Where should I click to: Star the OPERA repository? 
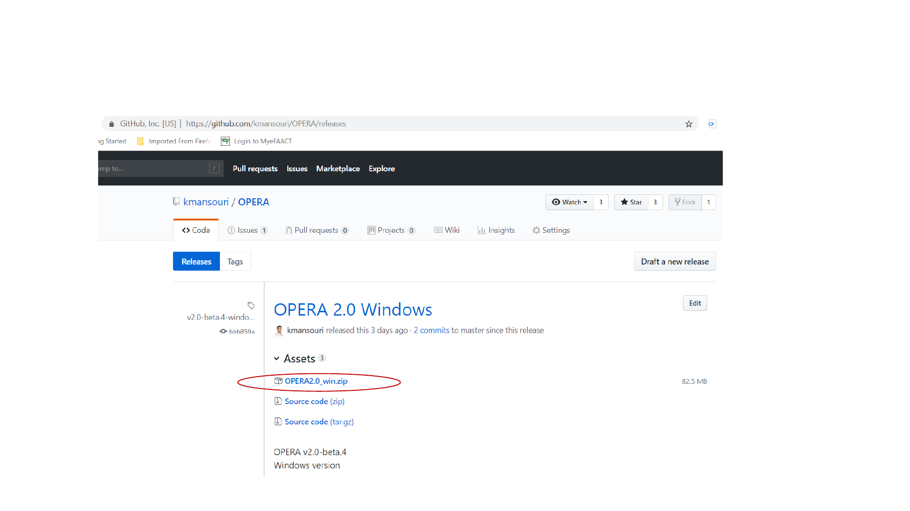pos(631,203)
